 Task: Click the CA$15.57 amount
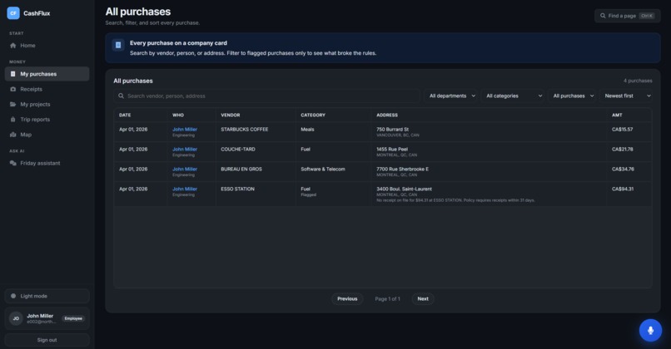coord(622,130)
